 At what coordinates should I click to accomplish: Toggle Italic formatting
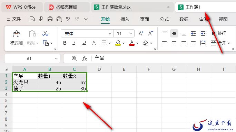[74, 43]
